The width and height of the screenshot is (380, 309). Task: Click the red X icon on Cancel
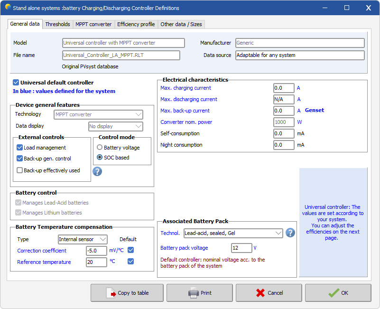[260, 293]
